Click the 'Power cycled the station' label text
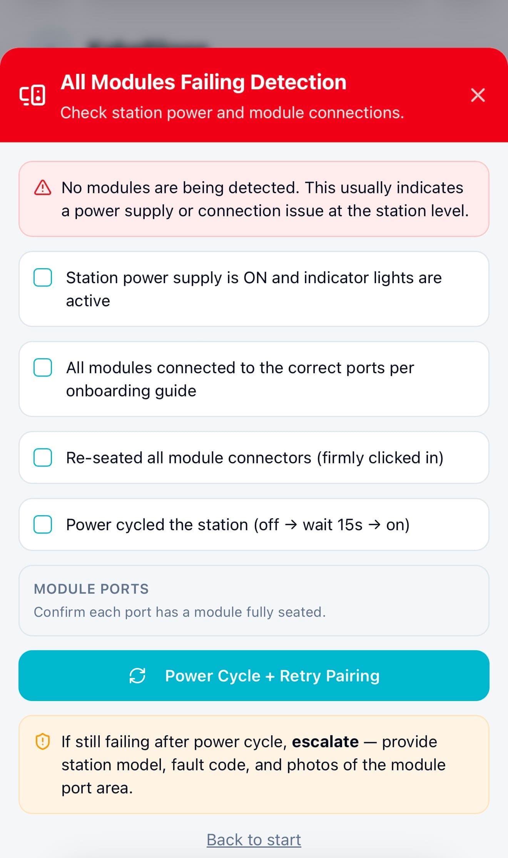This screenshot has height=858, width=508. tap(238, 525)
